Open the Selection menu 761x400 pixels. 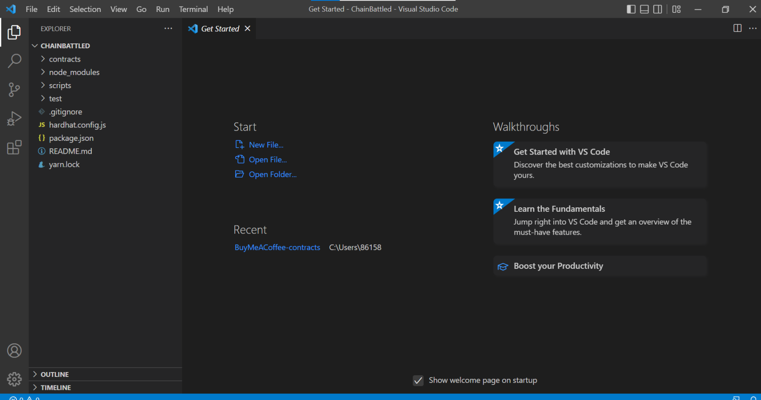85,9
